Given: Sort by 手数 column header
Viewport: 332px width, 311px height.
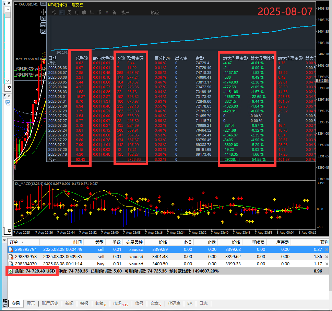Looking at the screenshot, I should (117, 242).
